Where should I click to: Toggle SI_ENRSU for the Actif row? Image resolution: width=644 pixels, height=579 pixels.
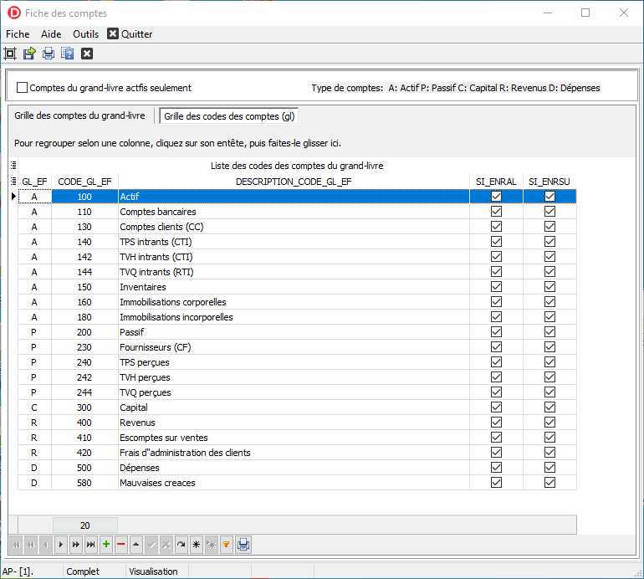coord(549,197)
